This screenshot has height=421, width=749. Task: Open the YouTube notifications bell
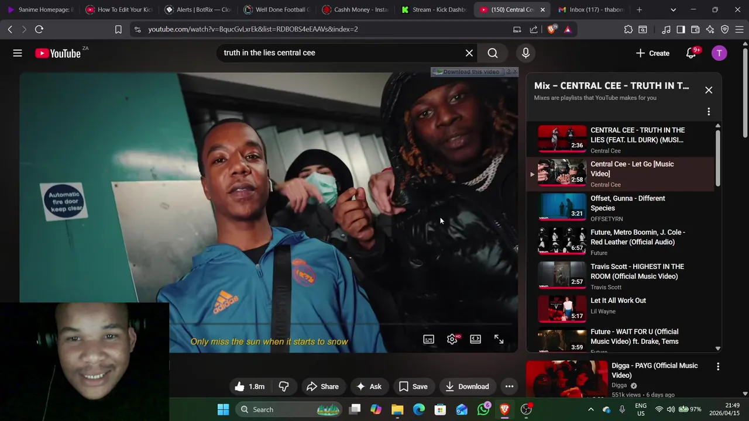click(691, 53)
